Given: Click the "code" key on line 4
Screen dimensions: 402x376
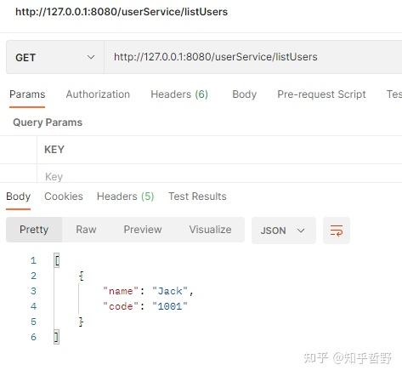Looking at the screenshot, I should point(121,306).
